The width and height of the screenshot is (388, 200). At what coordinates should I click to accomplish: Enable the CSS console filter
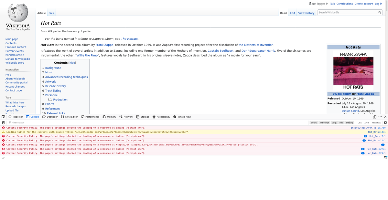click(360, 123)
